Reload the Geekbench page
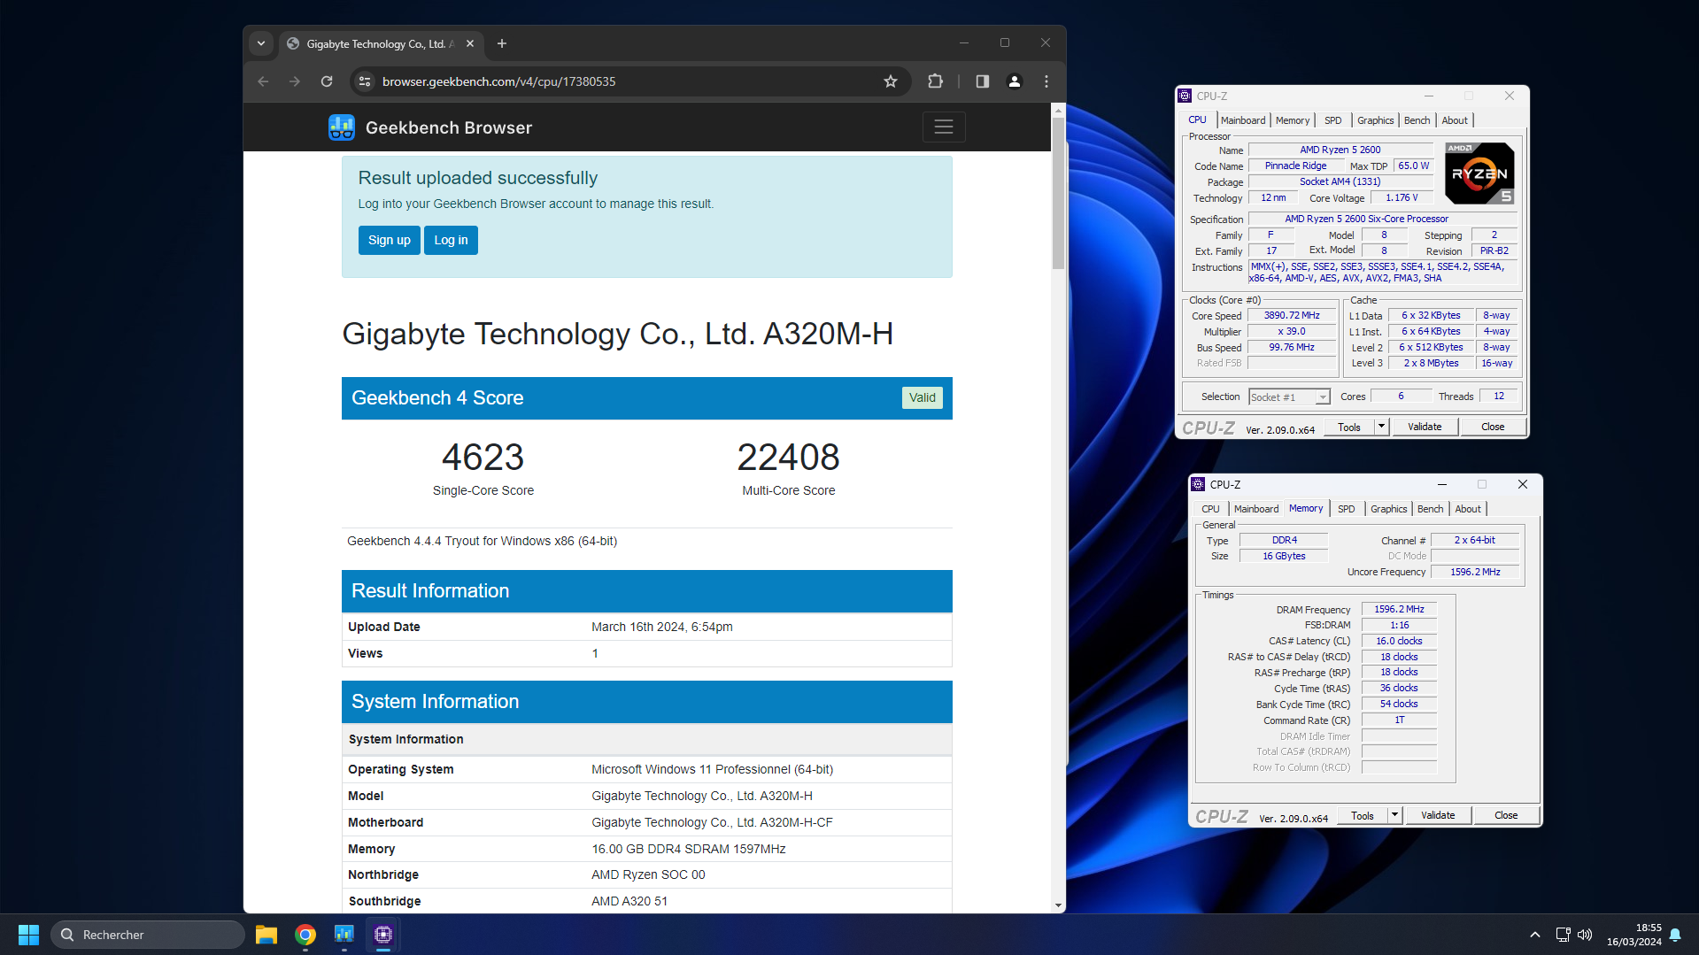Screen dimensions: 1699x955 pyautogui.click(x=327, y=81)
